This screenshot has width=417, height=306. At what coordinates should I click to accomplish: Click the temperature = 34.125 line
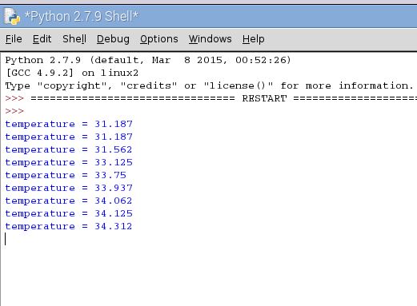click(x=69, y=213)
